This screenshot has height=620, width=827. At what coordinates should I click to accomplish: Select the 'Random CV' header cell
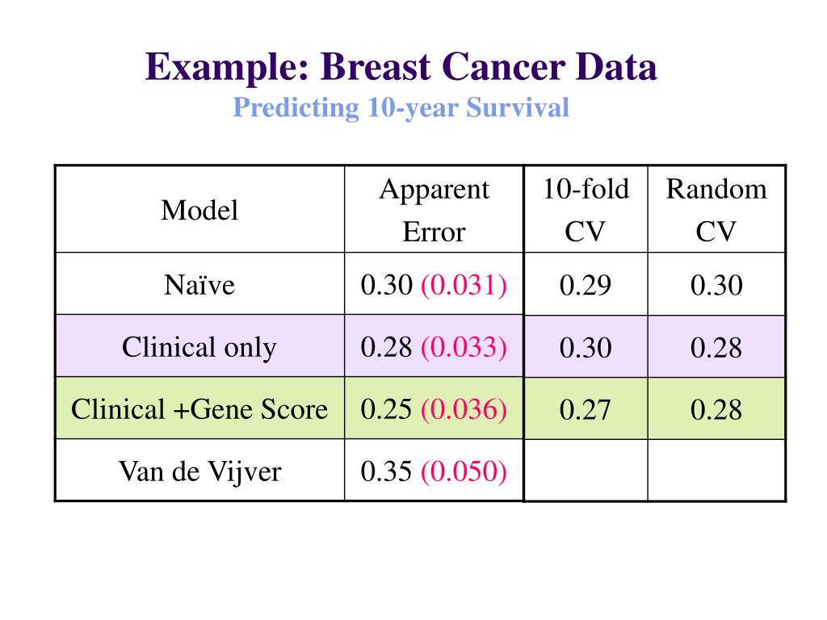click(x=716, y=209)
